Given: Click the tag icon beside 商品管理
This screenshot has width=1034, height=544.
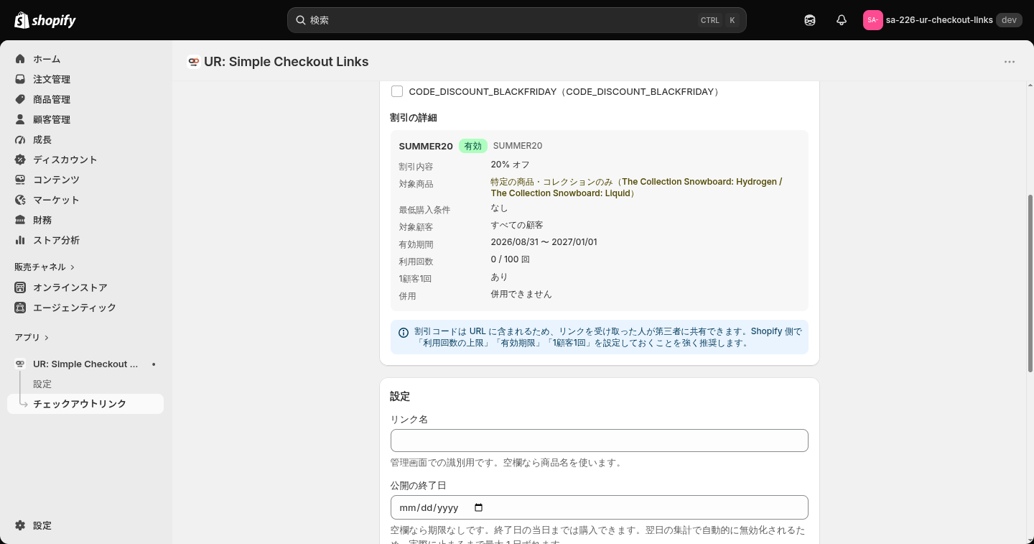Looking at the screenshot, I should (x=20, y=99).
